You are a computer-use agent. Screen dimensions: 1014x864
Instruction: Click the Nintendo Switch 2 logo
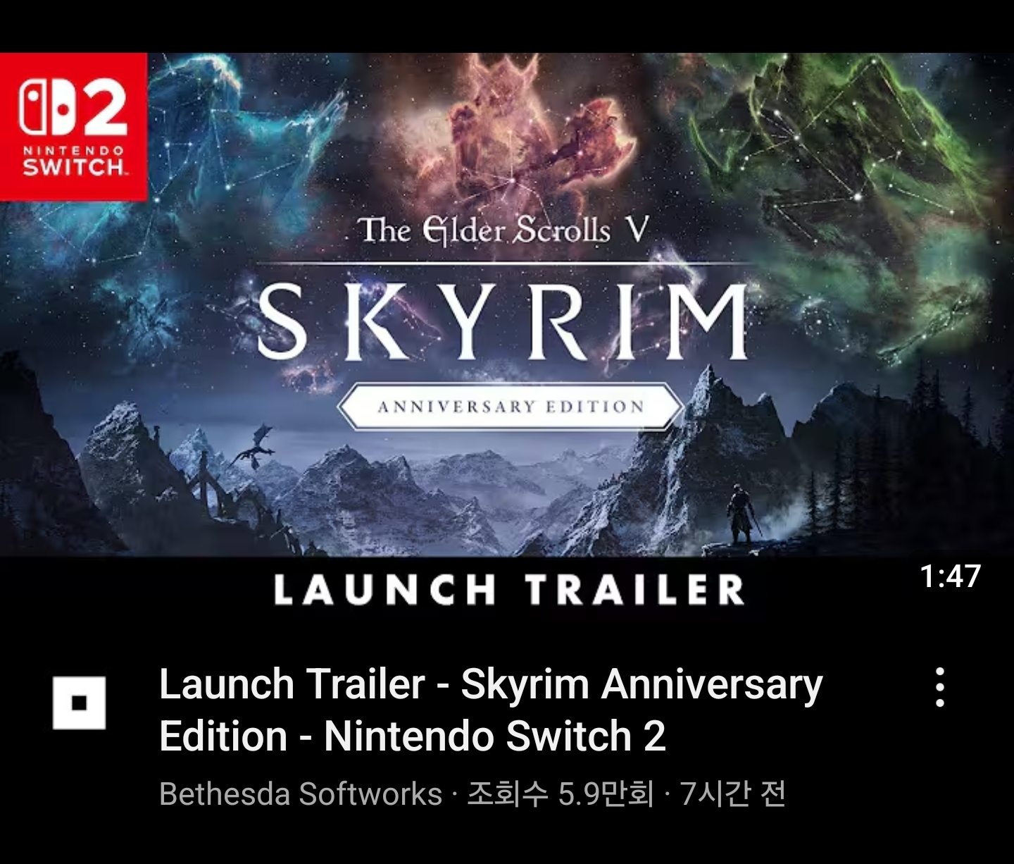(x=73, y=126)
